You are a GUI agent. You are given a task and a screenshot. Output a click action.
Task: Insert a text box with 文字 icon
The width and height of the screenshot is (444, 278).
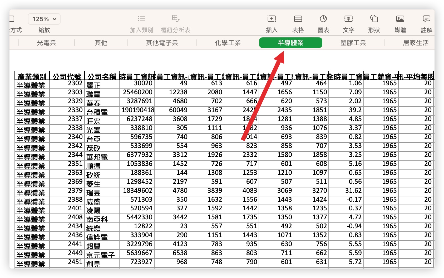click(348, 19)
